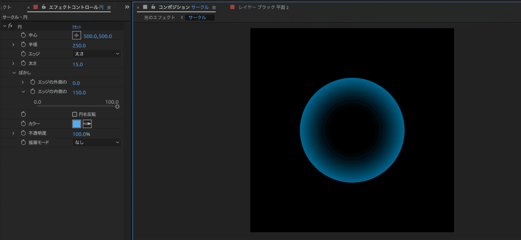Toggle the stopwatch for 描画モード
The height and width of the screenshot is (240, 521).
pos(23,142)
